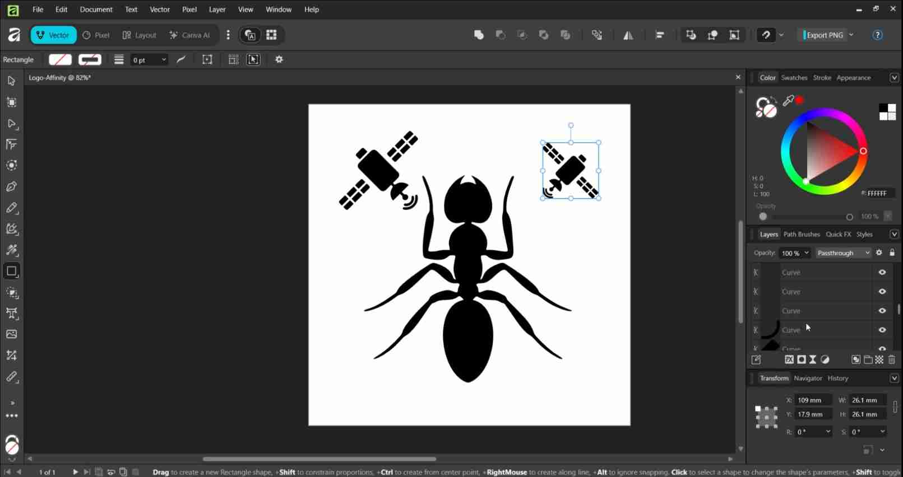The height and width of the screenshot is (477, 903).
Task: Click the transform anchor point selector
Action: point(766,417)
